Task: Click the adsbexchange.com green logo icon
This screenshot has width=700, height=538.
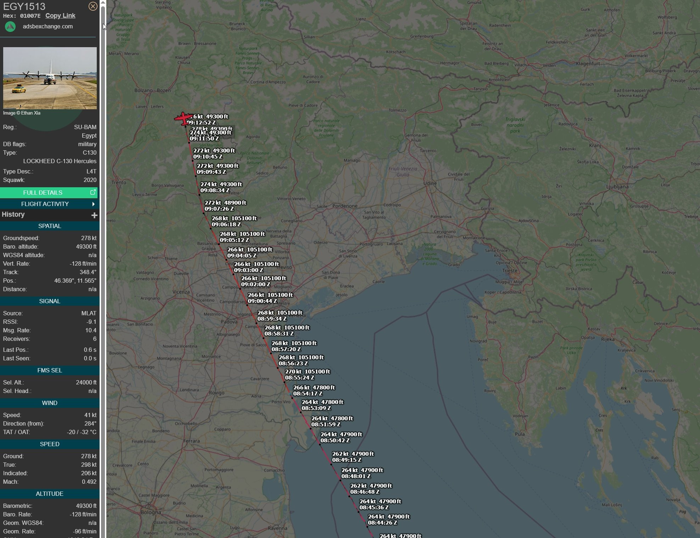Action: tap(10, 27)
